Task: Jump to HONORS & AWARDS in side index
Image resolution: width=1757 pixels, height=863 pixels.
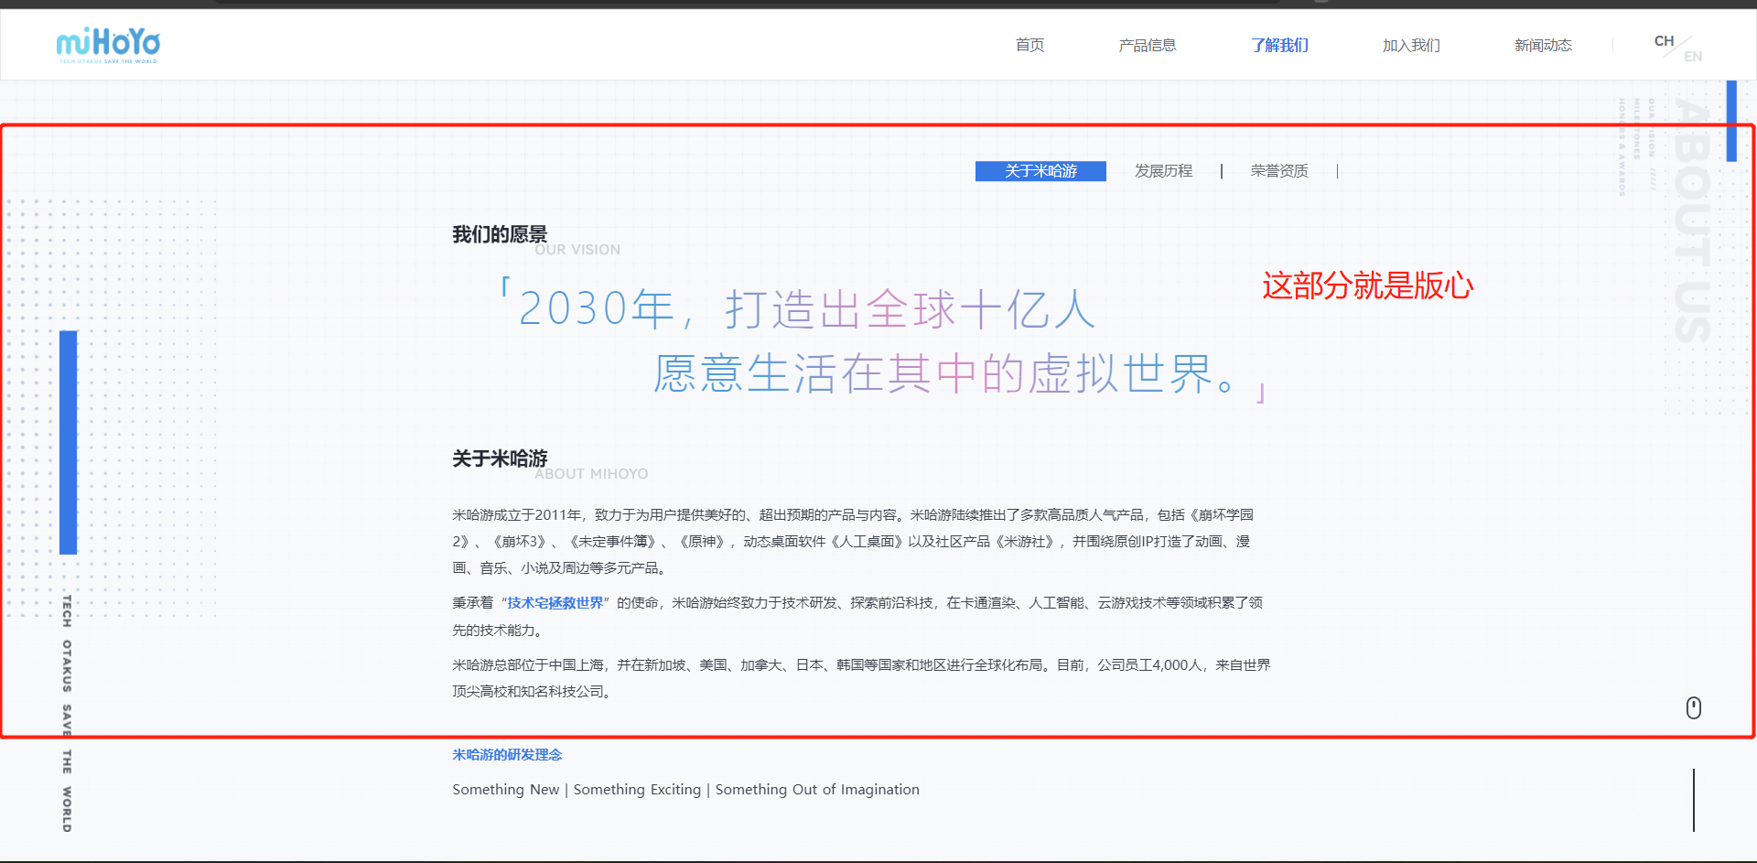Action: 1622,147
